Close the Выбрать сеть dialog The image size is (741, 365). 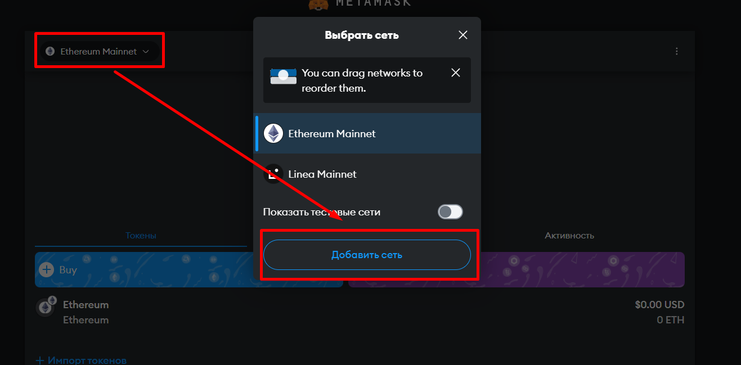click(463, 35)
